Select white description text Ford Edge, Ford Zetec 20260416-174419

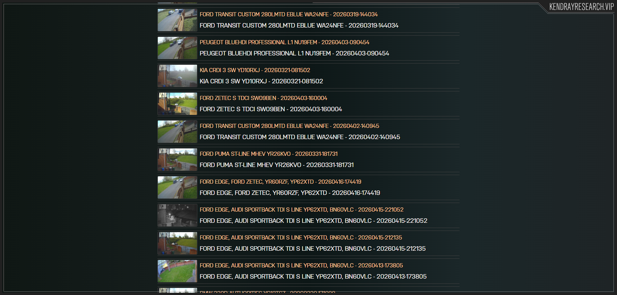click(290, 193)
